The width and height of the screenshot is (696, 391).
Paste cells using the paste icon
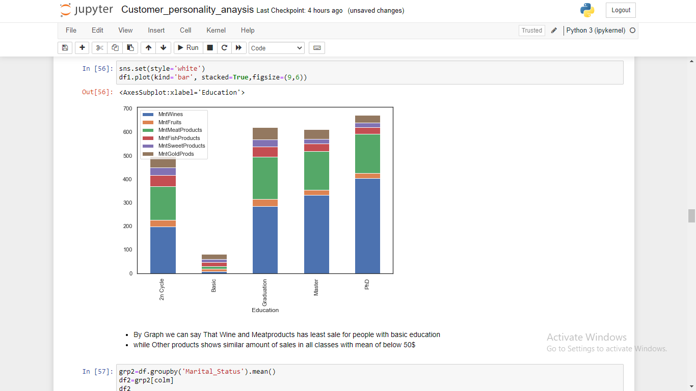click(x=130, y=47)
